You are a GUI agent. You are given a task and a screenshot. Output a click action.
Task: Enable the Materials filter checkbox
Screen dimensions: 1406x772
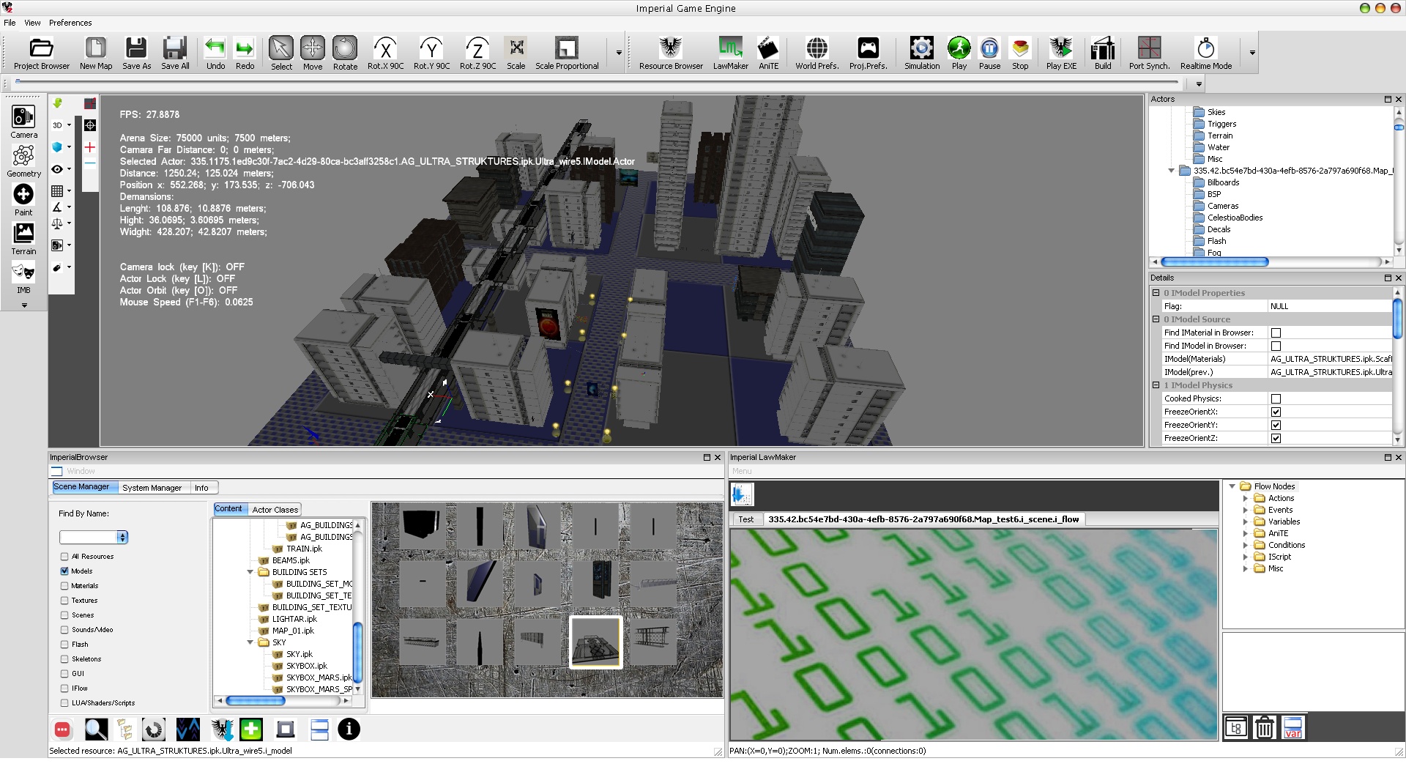(64, 586)
